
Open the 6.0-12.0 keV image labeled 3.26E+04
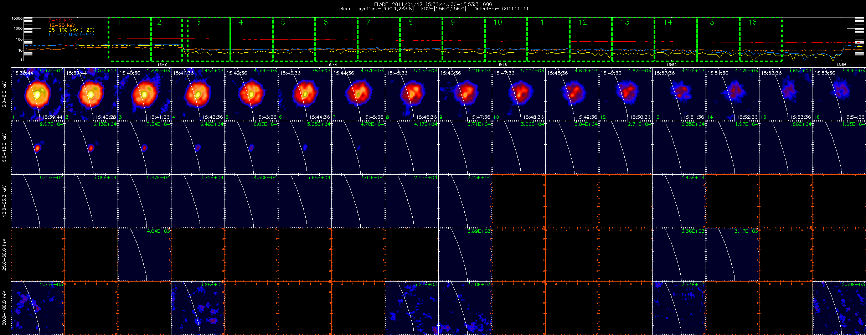coord(519,148)
